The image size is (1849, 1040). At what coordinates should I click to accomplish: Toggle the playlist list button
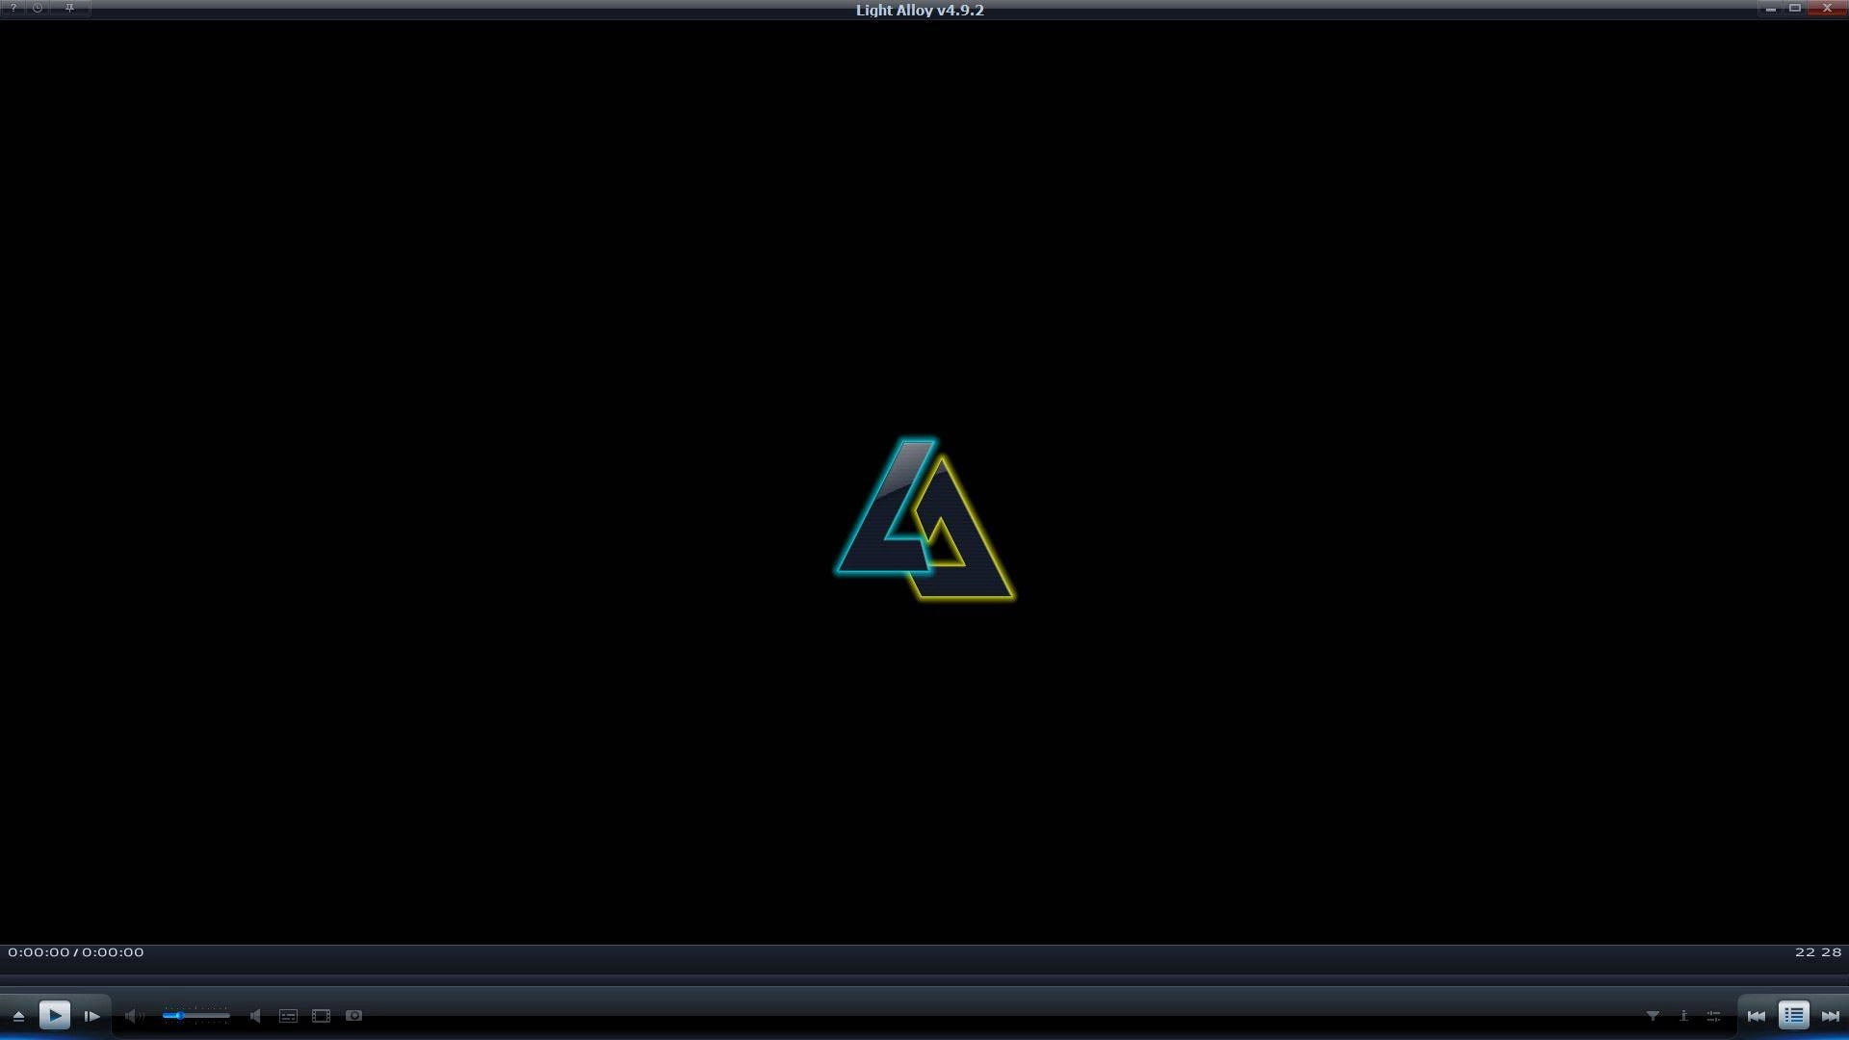coord(1793,1015)
